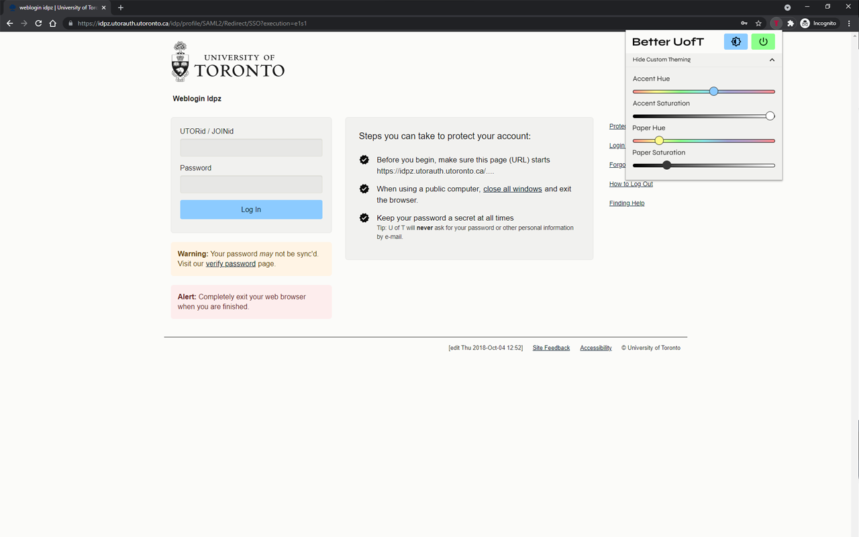Click the University of Toronto logo

228,62
